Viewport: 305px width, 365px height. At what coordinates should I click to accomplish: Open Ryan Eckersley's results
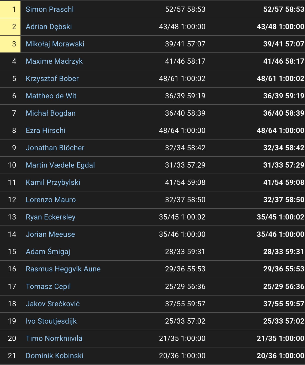51,217
